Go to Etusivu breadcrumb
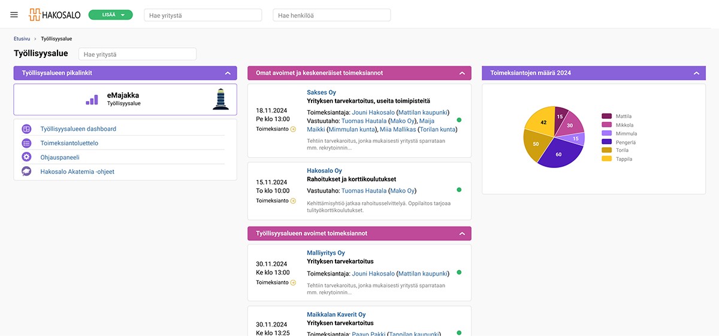Screen dimensions: 719x336 (x=22, y=39)
